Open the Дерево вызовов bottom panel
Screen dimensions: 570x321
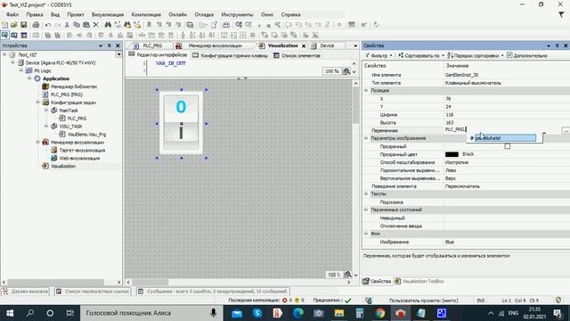point(26,292)
